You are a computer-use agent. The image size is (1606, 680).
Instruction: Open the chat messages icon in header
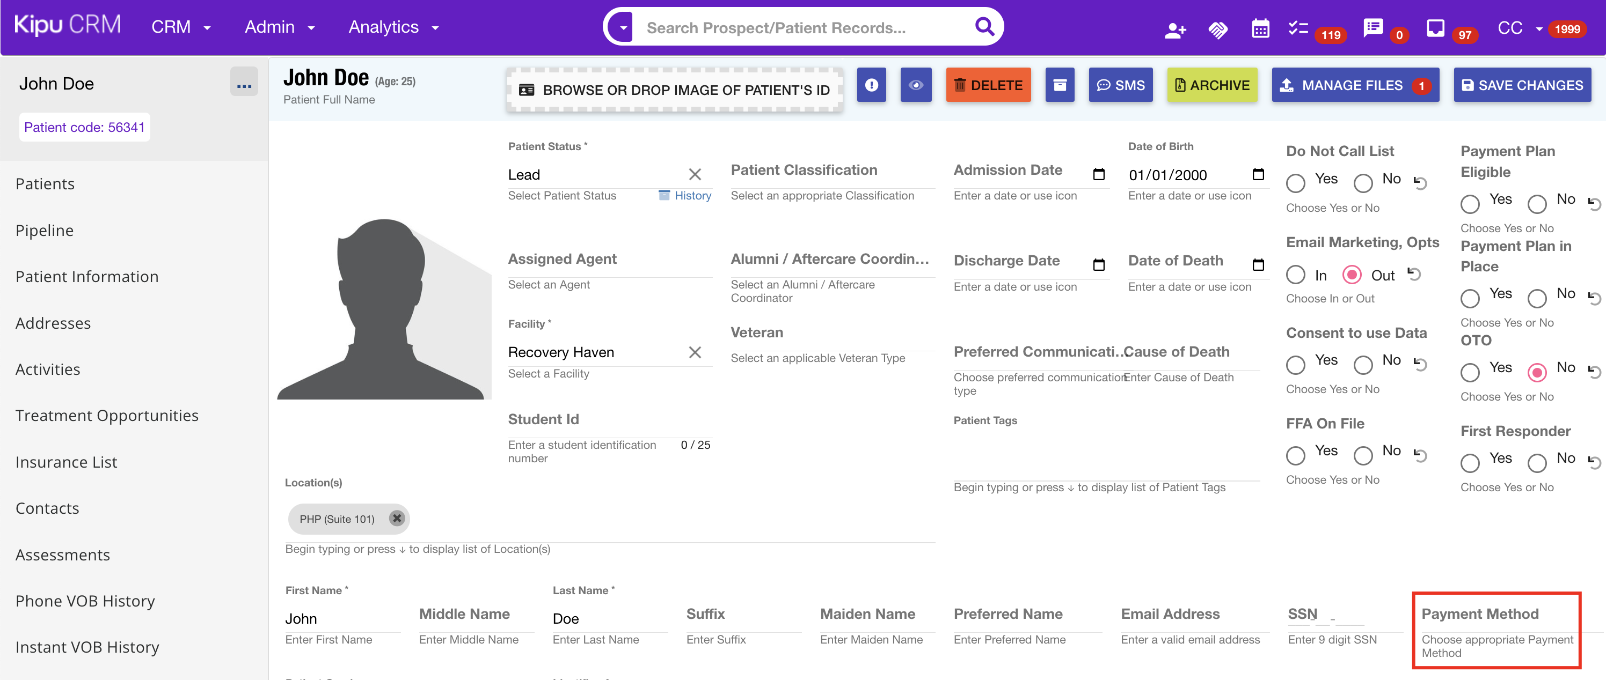pyautogui.click(x=1373, y=28)
